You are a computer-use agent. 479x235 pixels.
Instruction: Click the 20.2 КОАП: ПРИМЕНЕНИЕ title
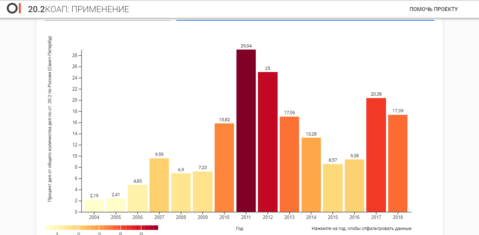(78, 10)
